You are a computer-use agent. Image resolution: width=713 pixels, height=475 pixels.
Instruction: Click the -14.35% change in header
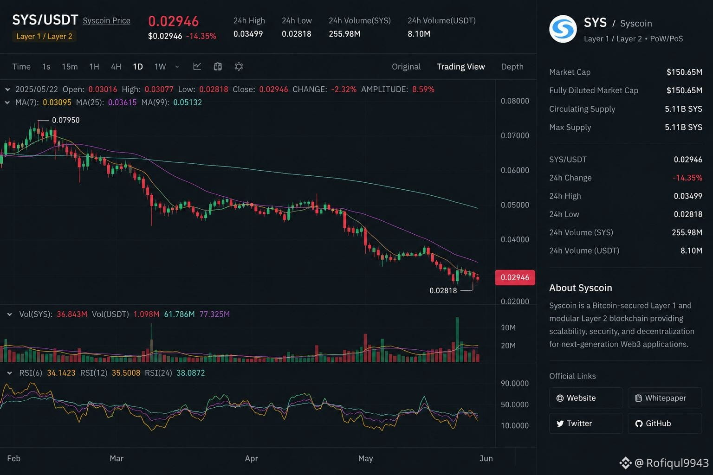point(201,36)
